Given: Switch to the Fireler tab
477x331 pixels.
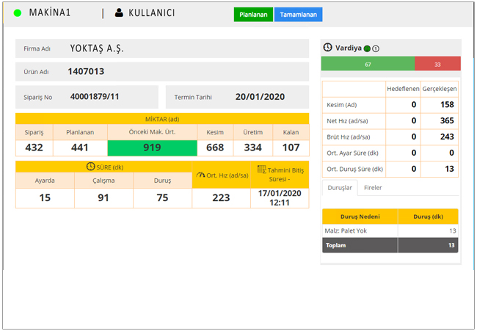Looking at the screenshot, I should pos(373,188).
